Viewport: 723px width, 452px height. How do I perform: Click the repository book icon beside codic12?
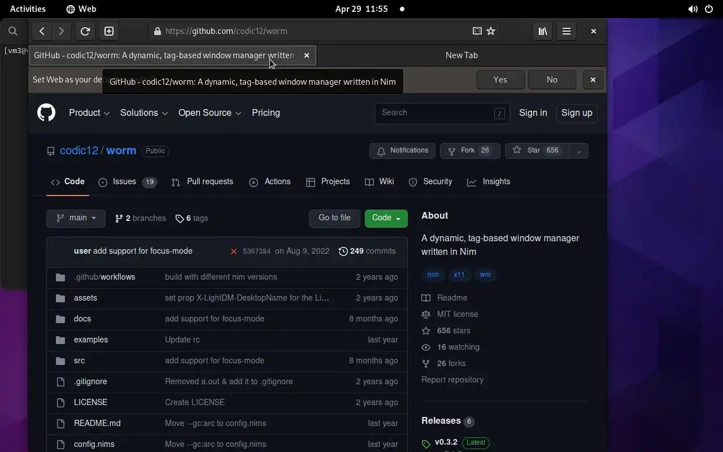click(51, 151)
